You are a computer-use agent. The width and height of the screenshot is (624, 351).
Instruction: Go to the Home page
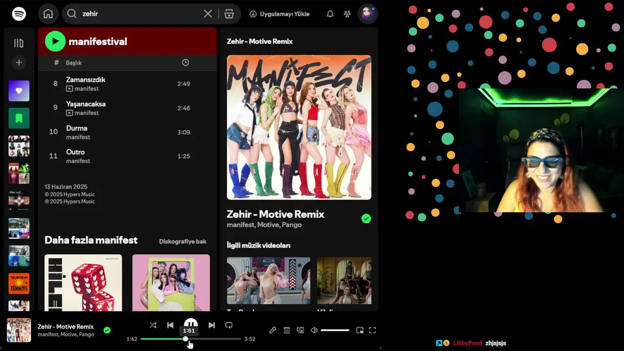[48, 14]
